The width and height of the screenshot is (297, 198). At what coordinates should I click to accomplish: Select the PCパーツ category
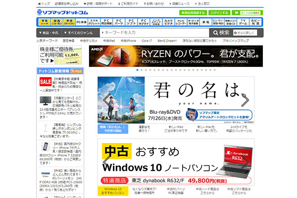119,22
